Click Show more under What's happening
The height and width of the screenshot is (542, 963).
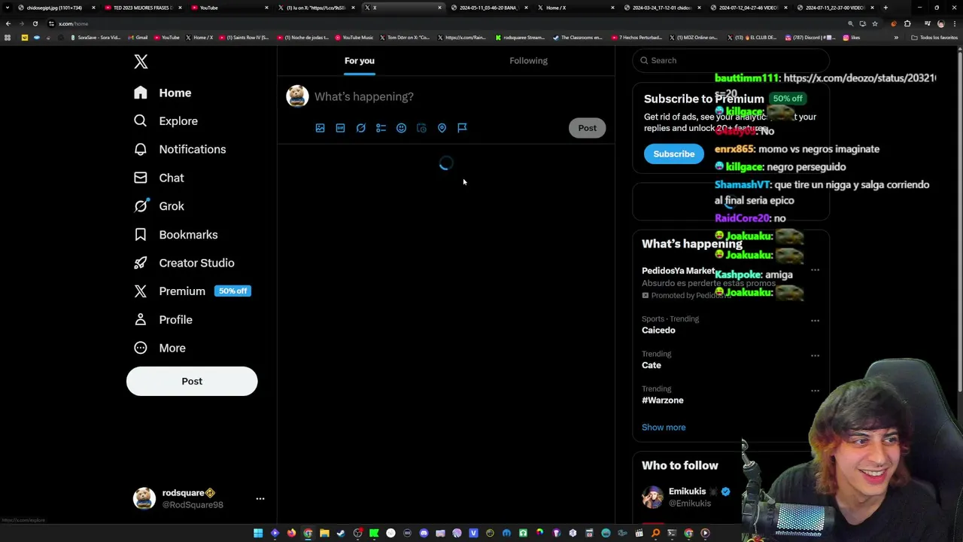click(664, 427)
